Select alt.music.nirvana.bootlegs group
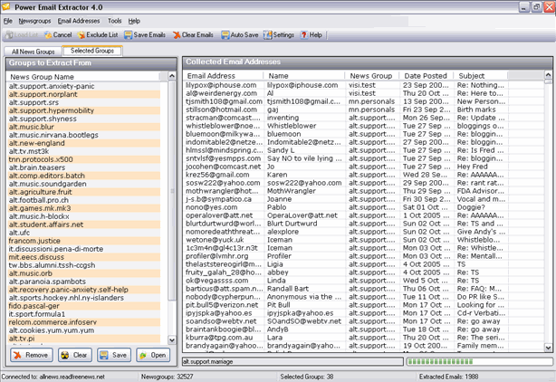 pos(83,135)
